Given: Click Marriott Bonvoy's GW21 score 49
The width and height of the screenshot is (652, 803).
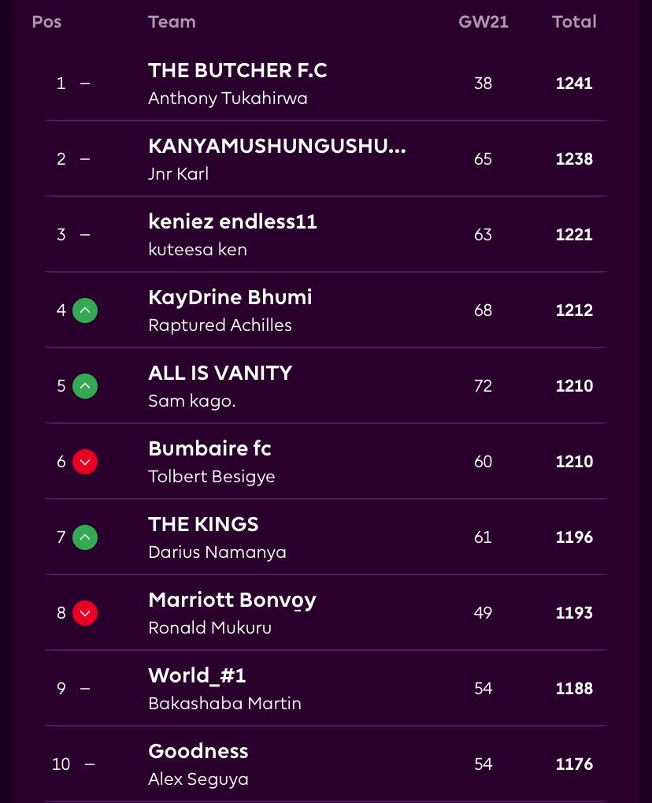Looking at the screenshot, I should 483,613.
